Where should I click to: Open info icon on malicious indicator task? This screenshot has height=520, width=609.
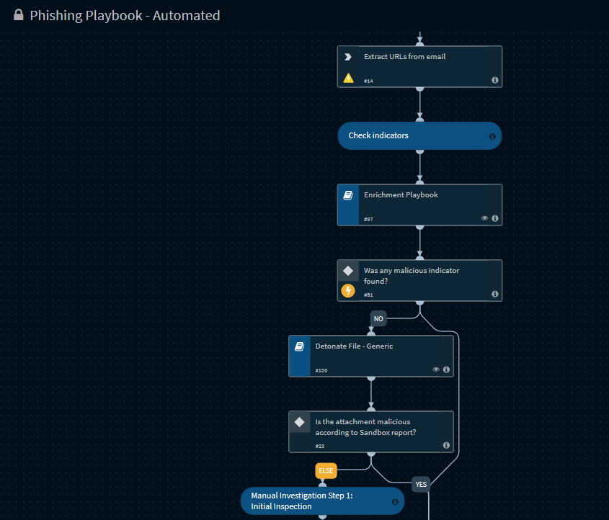pyautogui.click(x=495, y=294)
